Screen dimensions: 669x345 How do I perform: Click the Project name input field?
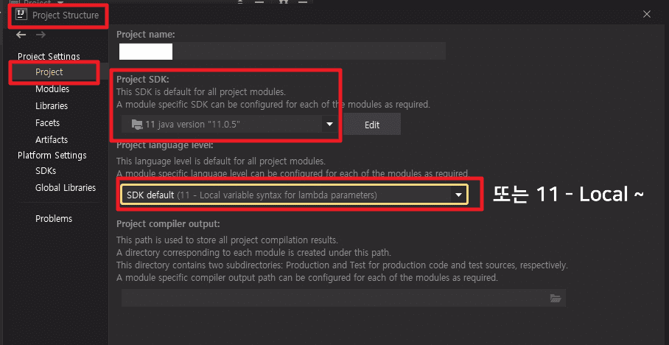[282, 52]
